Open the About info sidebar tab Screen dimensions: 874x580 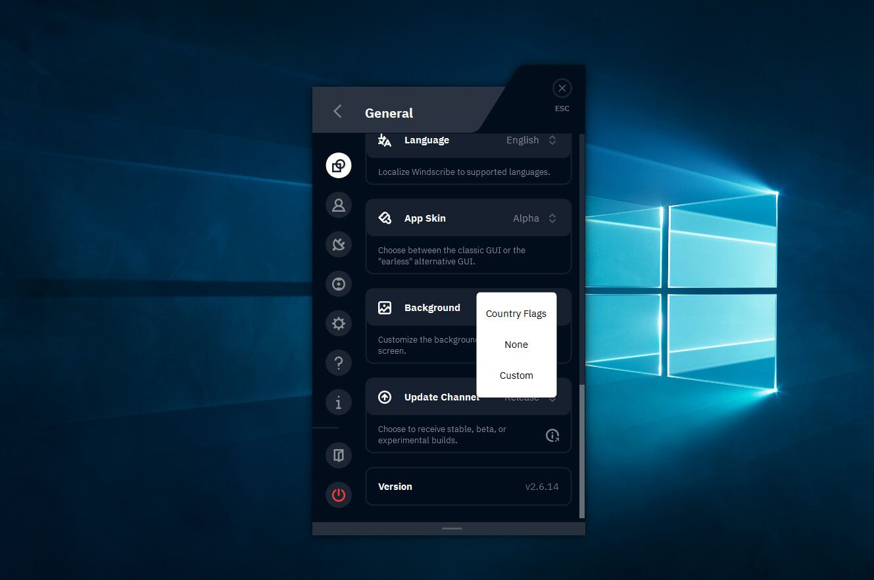[x=339, y=402]
